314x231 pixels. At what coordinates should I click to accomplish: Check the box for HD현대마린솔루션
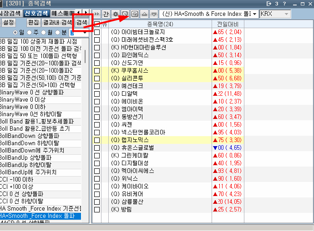tap(97, 48)
